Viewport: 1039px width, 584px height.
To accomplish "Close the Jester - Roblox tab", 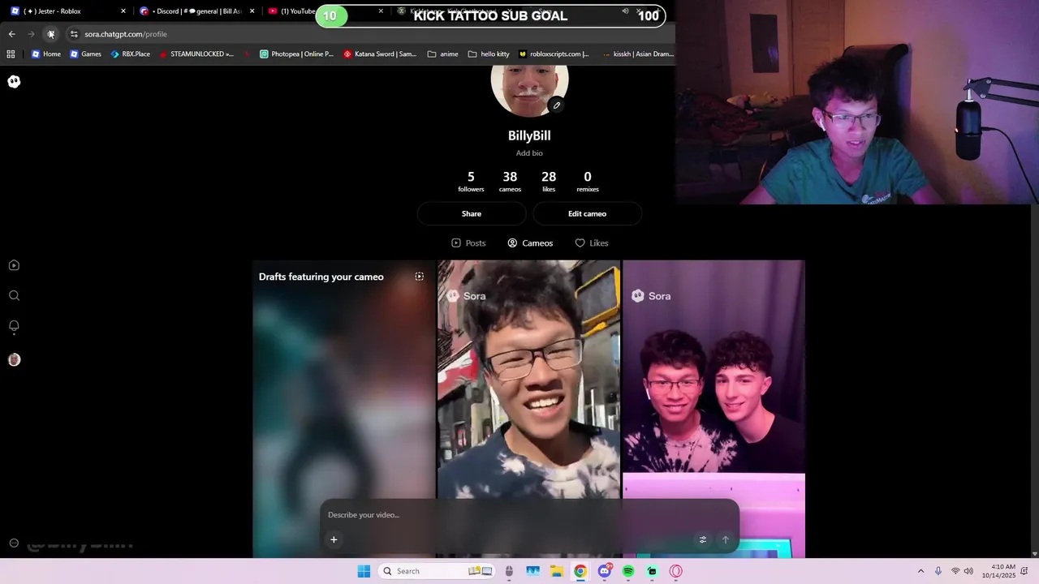I will 123,11.
